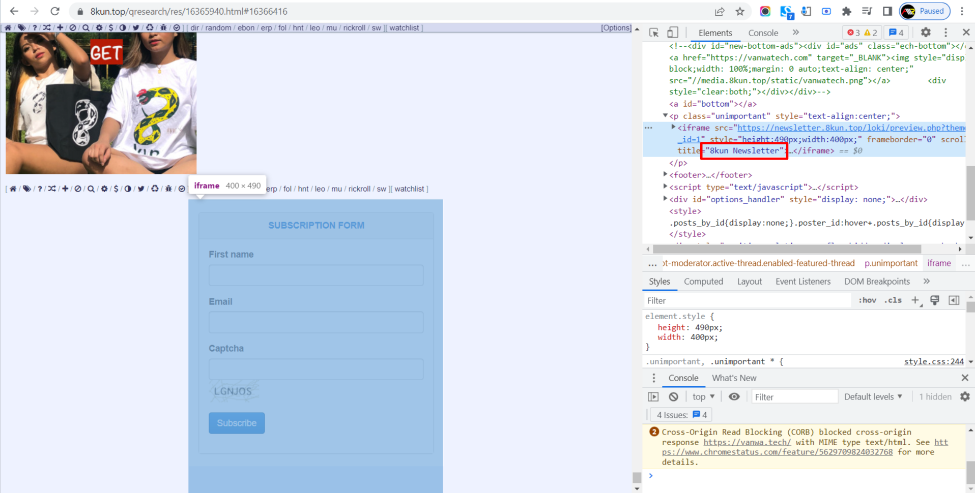Expand the iframe node in Elements tree
This screenshot has height=493, width=975.
(673, 128)
